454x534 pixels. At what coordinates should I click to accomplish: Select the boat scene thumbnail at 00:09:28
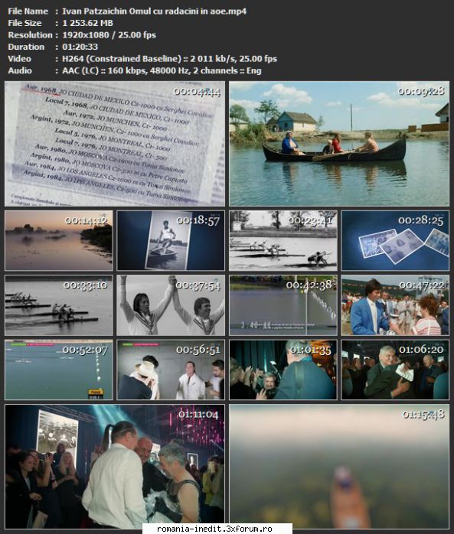(x=339, y=144)
